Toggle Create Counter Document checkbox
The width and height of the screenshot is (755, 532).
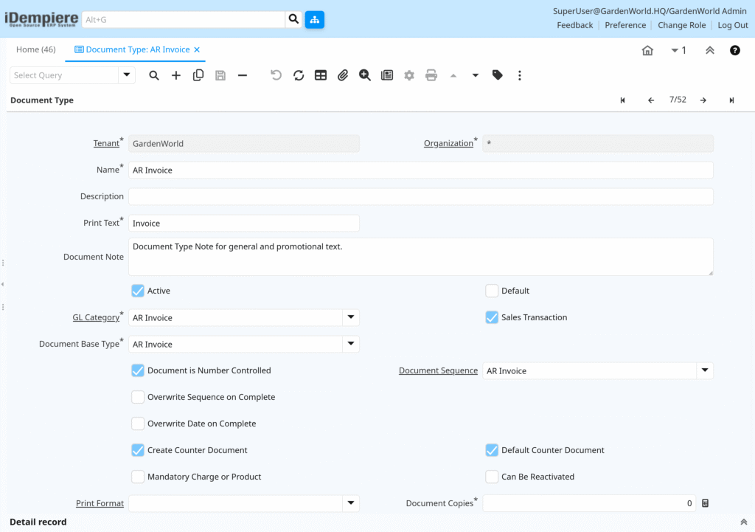point(138,449)
